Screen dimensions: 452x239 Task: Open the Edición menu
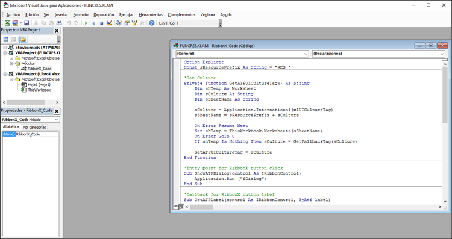[x=32, y=14]
